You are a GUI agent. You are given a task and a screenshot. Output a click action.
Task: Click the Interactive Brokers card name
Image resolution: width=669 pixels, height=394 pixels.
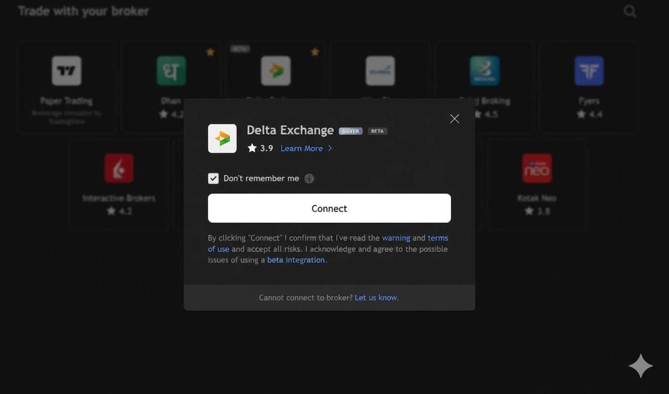pyautogui.click(x=119, y=198)
